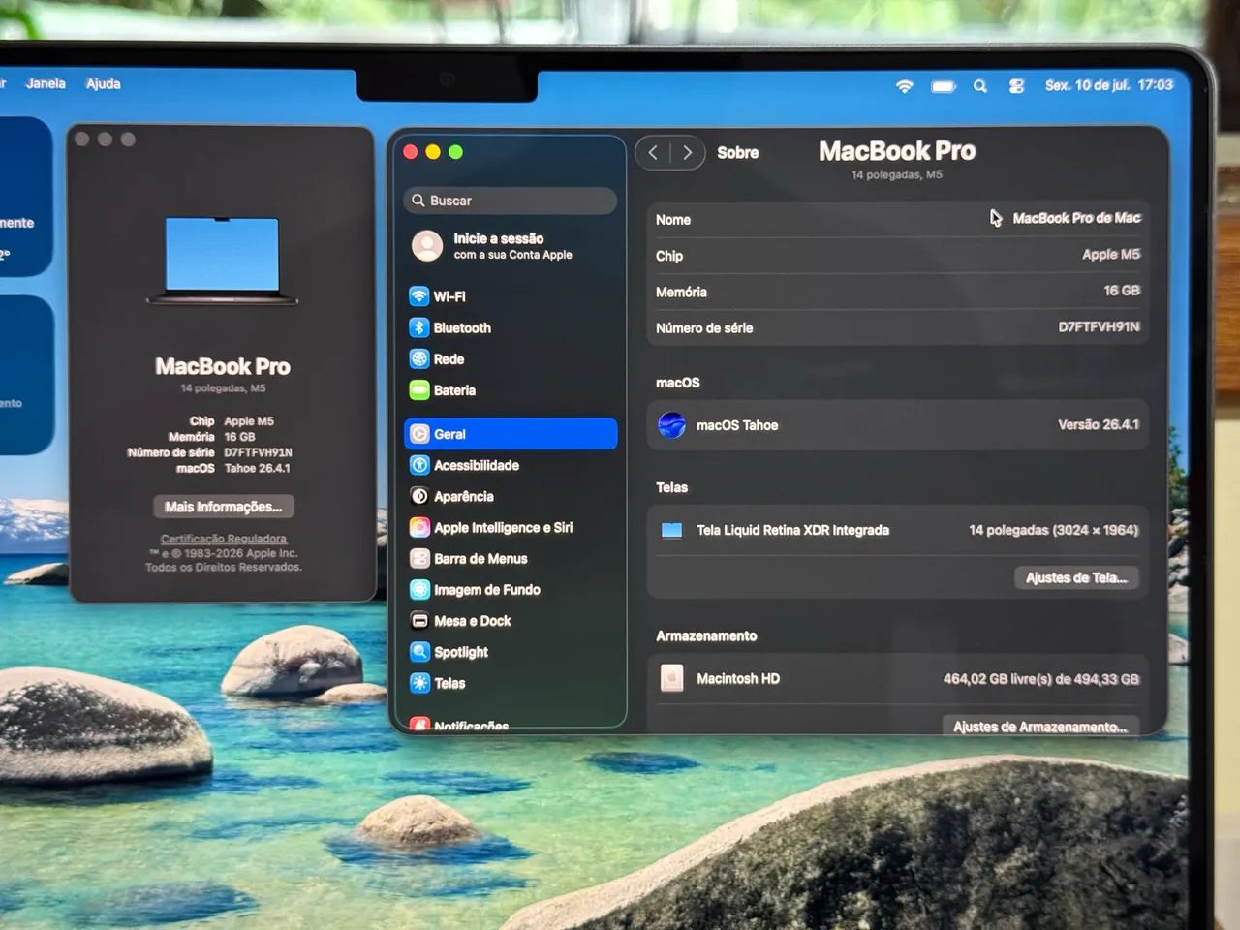1240x930 pixels.
Task: Minimize Settings with the yellow button
Action: pos(433,152)
